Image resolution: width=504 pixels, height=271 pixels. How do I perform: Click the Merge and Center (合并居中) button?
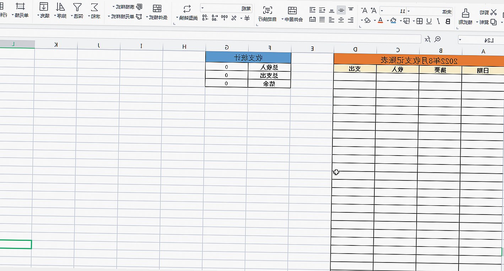pos(292,10)
